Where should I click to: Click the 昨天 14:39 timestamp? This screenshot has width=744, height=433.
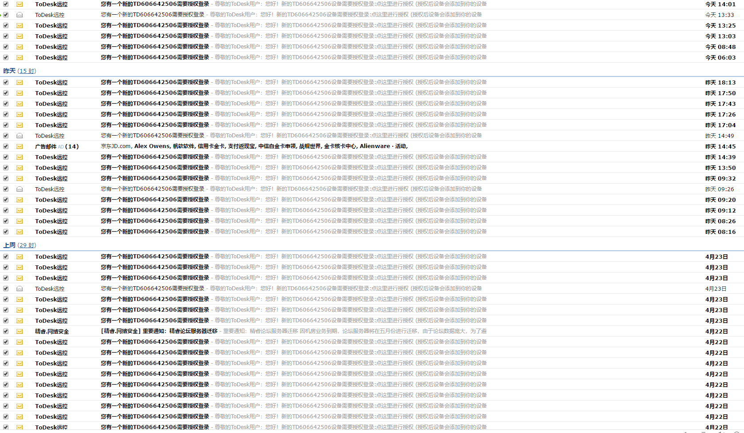[x=720, y=157]
